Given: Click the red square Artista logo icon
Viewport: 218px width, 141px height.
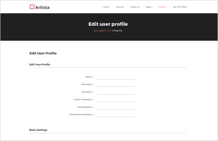Looking at the screenshot, I should (x=32, y=7).
